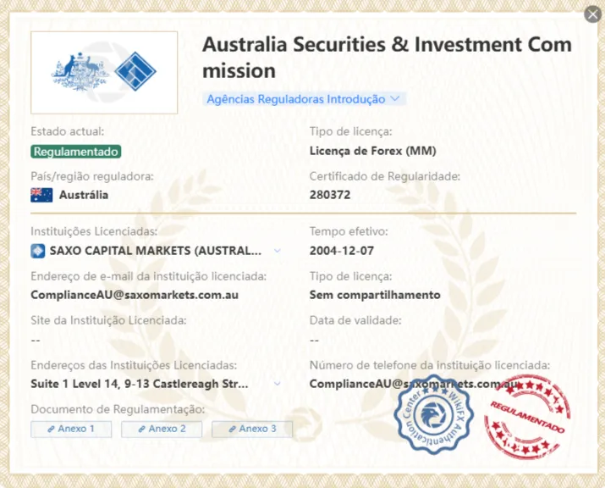Click the Certificado de Regularidade label
Screen dimensions: 605x488
(385, 176)
